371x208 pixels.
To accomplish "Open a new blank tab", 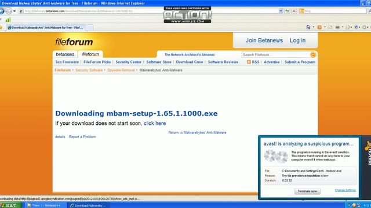I will 89,28.
